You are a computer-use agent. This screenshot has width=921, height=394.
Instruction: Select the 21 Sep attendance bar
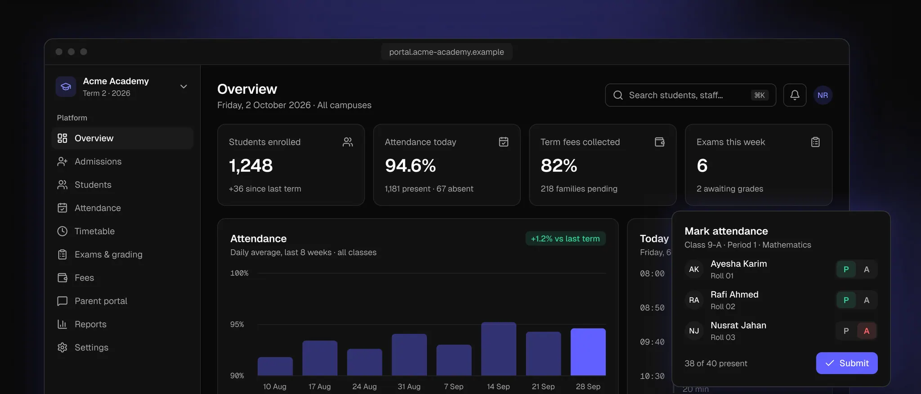click(x=543, y=354)
